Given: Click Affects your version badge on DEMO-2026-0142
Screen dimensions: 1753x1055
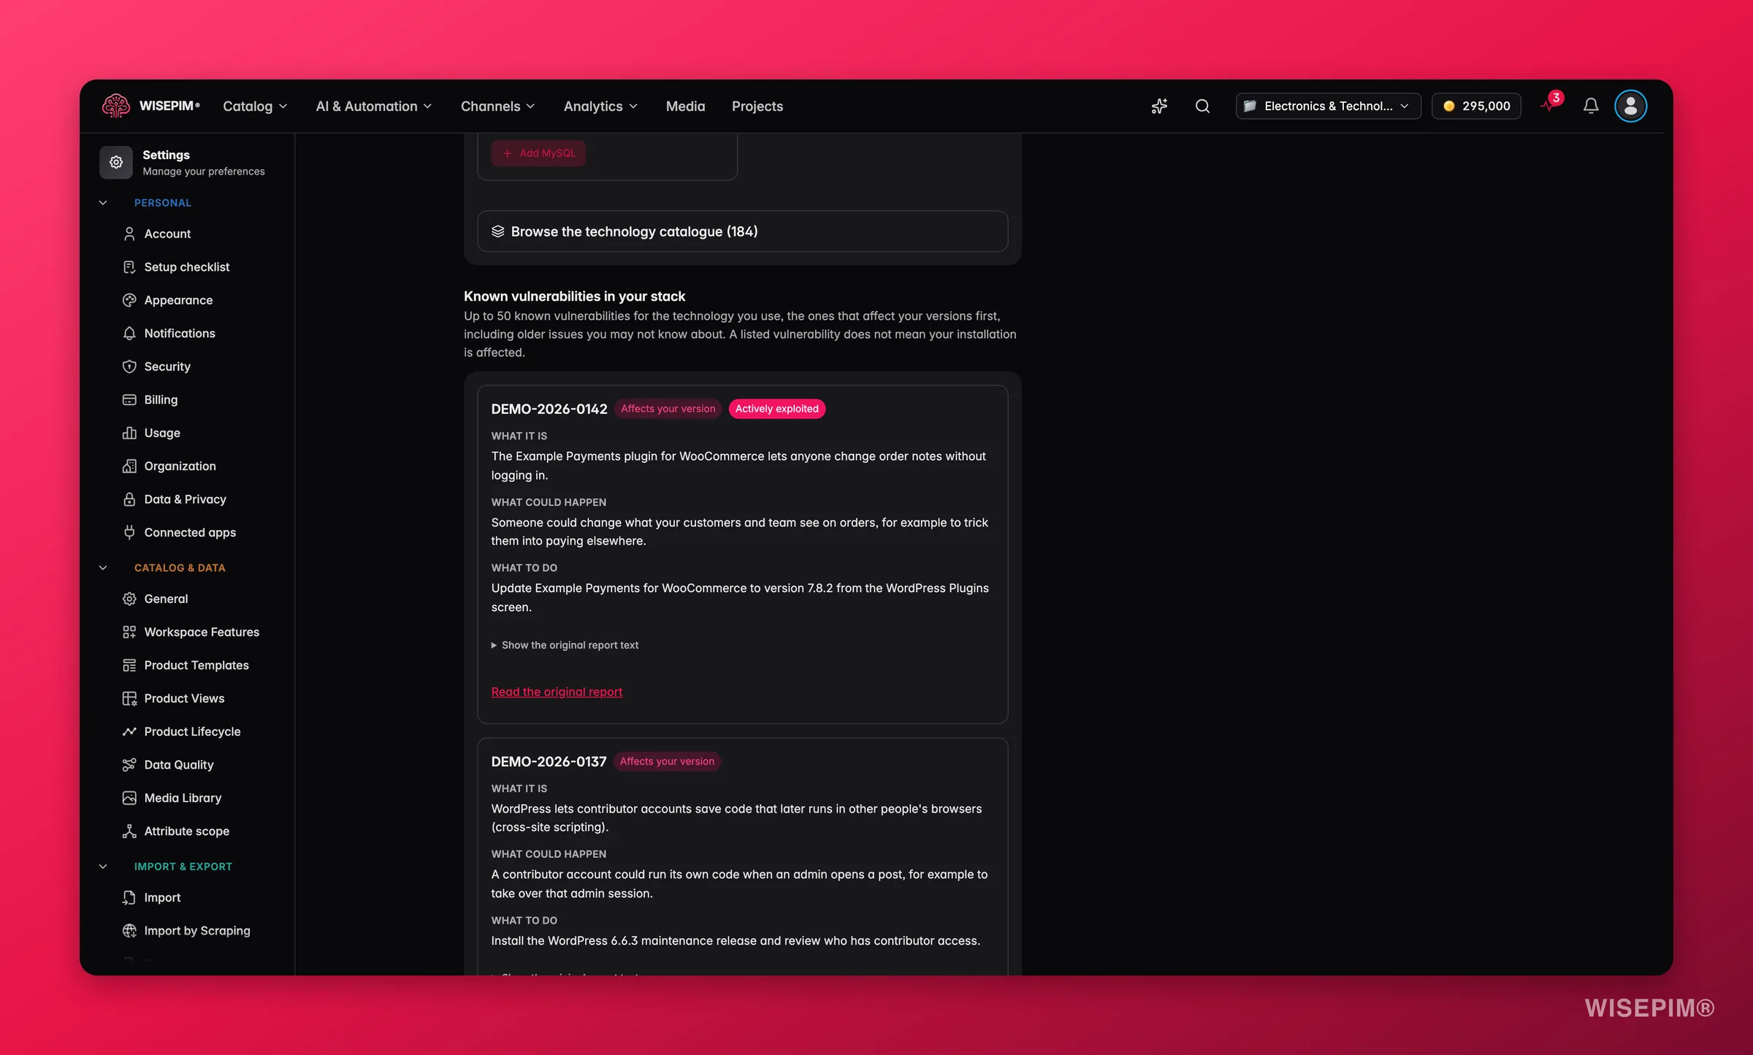Looking at the screenshot, I should [x=668, y=409].
